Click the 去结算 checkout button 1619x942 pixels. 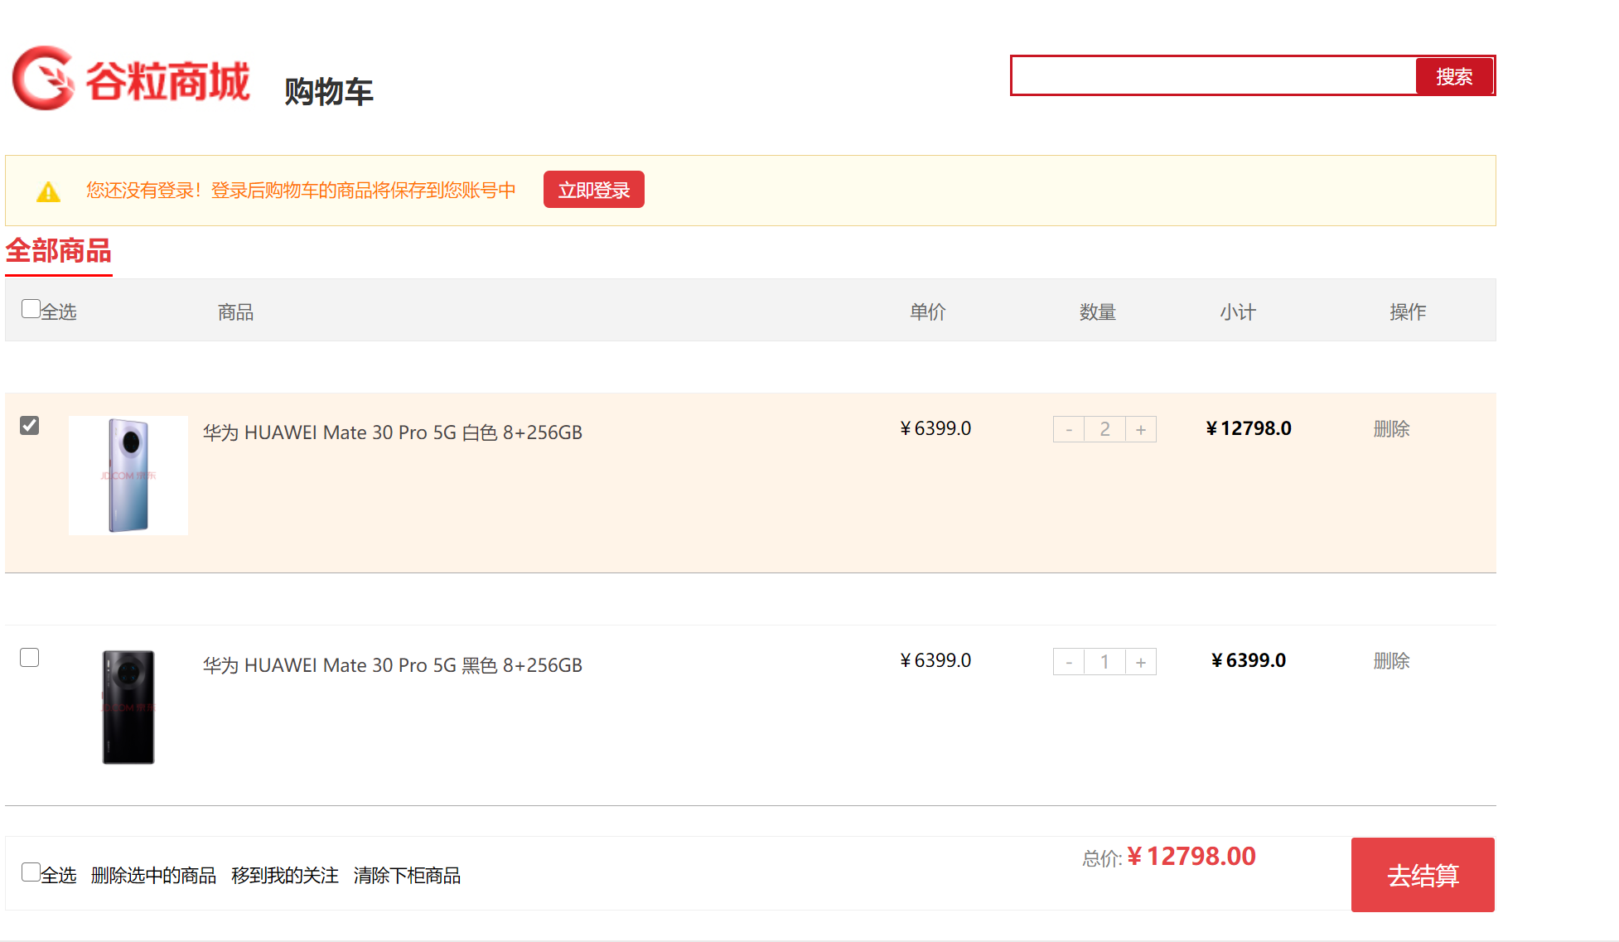1423,875
